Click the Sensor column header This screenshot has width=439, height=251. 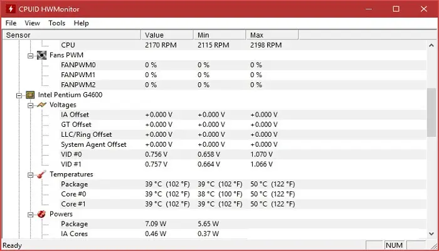[71, 35]
